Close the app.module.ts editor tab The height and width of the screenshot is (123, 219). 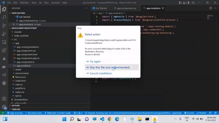pyautogui.click(x=163, y=8)
